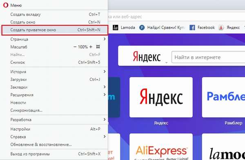Click the Lamoda bookmark icon
Screen dimensions: 245x160
click(116, 28)
